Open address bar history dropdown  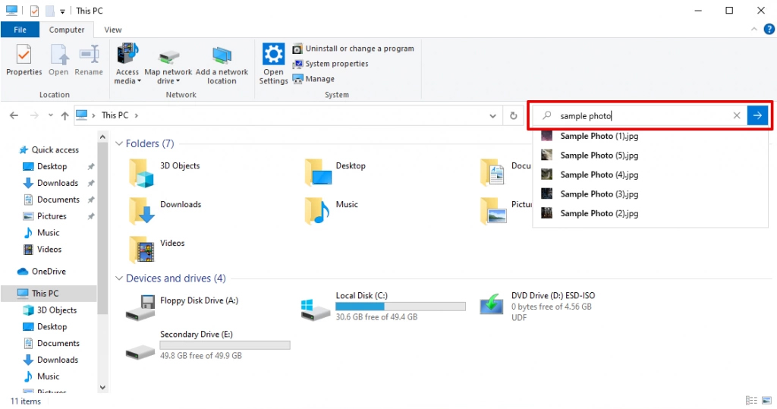tap(492, 115)
